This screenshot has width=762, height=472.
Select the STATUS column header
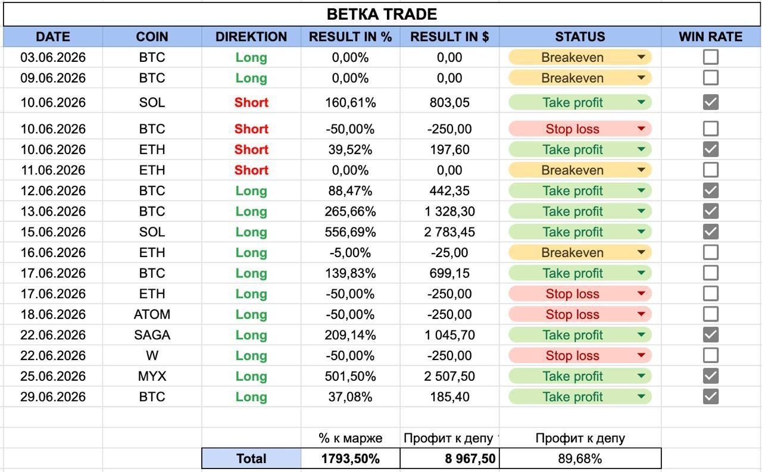(580, 37)
